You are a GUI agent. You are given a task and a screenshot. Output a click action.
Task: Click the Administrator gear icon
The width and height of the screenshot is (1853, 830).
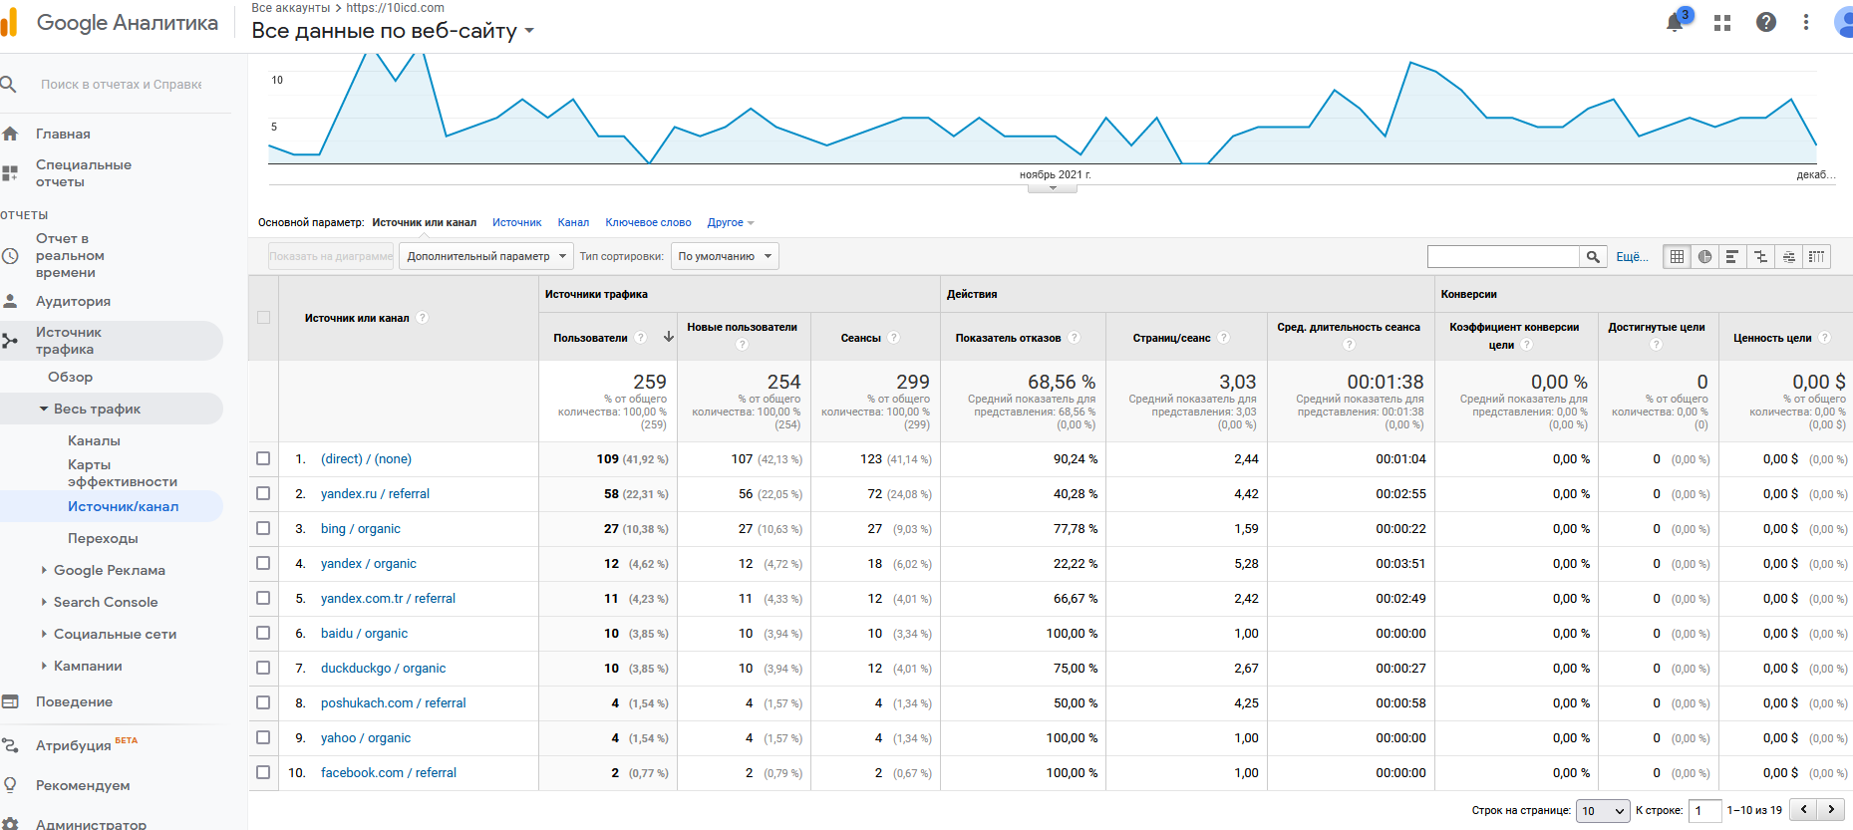[10, 824]
